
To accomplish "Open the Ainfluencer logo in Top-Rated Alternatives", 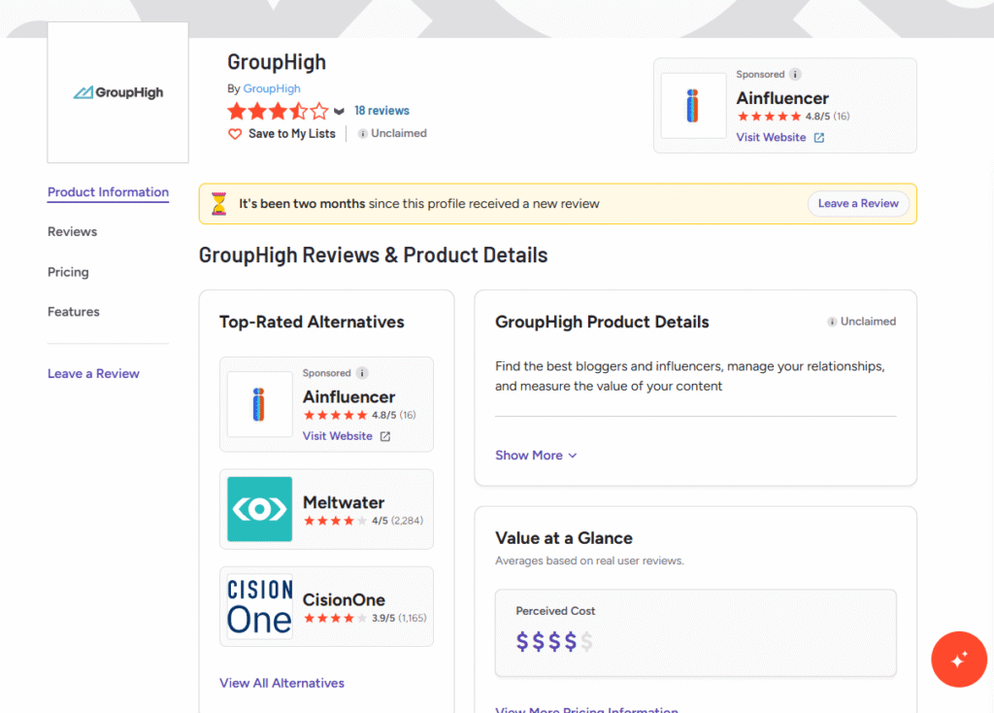I will click(259, 404).
